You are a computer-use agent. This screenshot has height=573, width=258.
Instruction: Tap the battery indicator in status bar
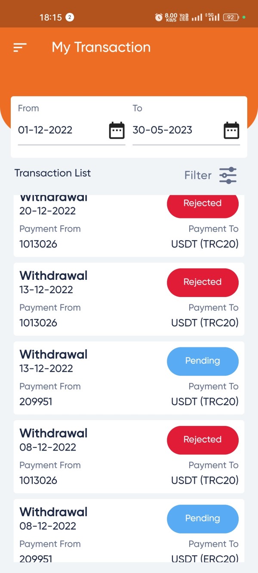(230, 17)
